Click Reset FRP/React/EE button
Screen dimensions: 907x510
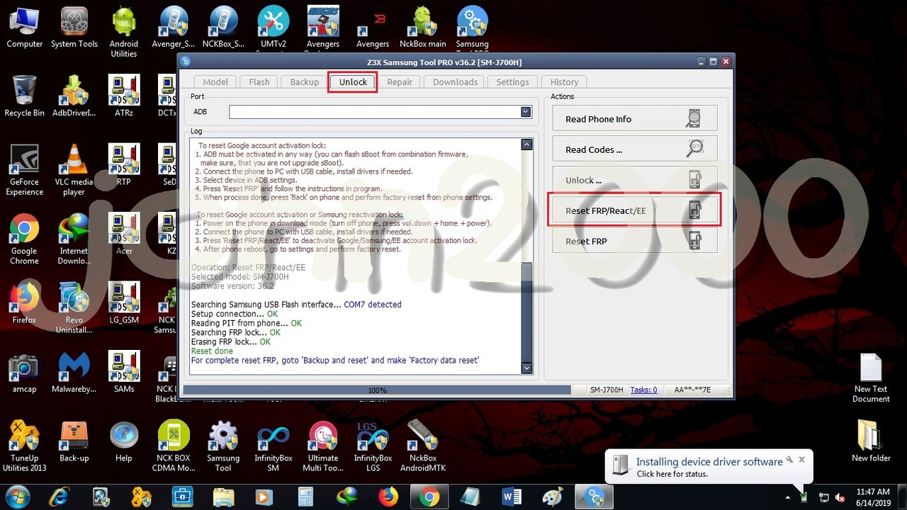coord(635,210)
